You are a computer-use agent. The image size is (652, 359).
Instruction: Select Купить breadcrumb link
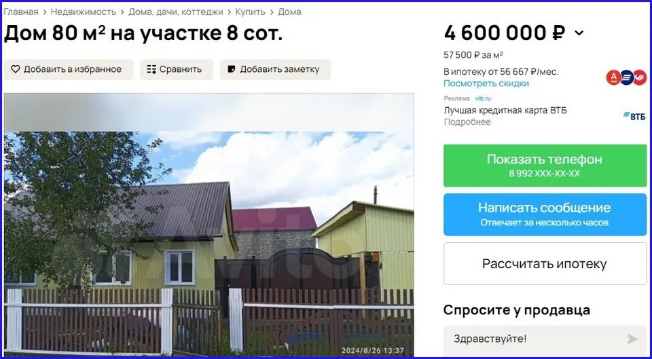[x=250, y=12]
